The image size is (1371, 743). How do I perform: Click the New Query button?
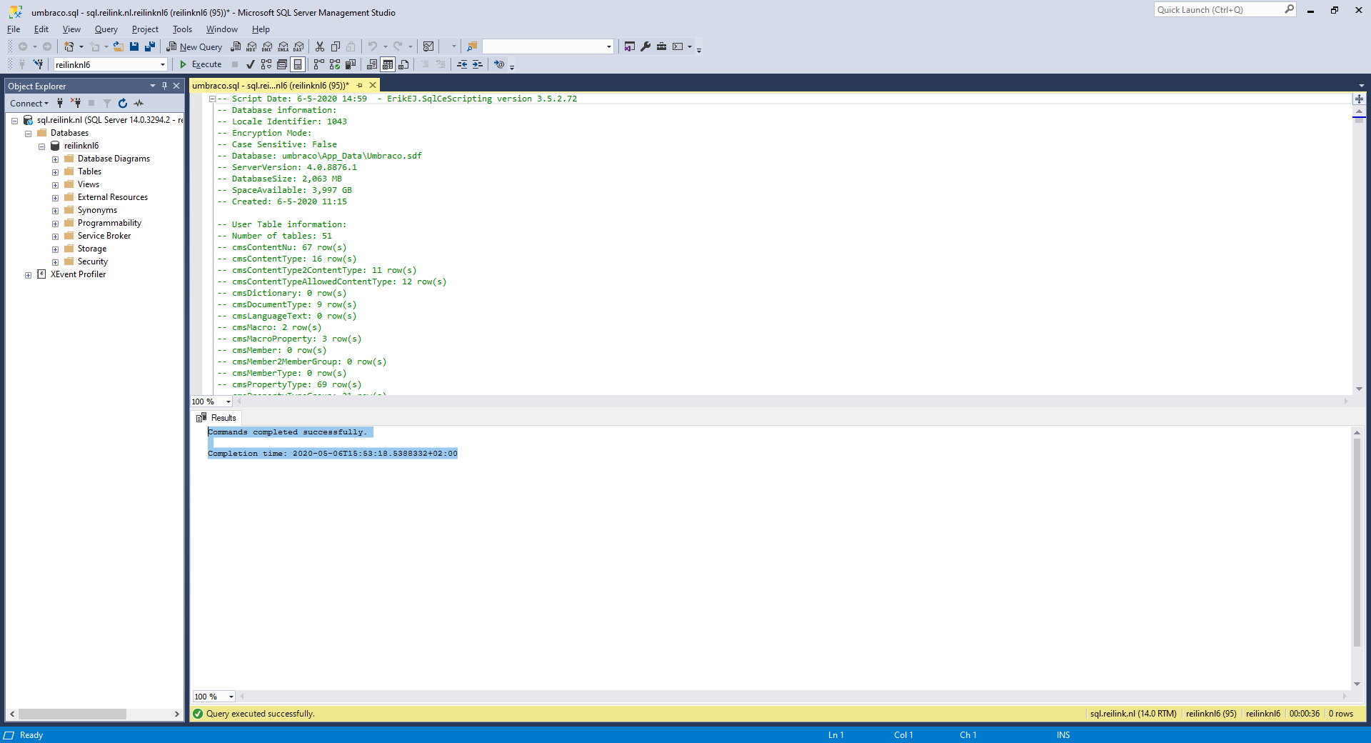point(194,46)
